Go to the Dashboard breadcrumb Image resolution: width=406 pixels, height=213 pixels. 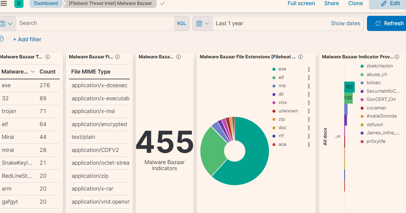[46, 3]
